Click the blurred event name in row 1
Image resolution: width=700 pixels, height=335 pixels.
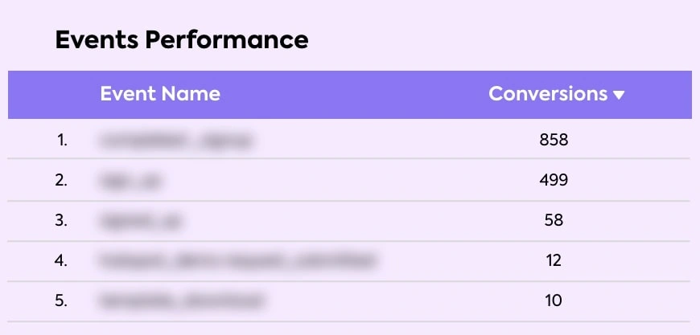(x=175, y=141)
